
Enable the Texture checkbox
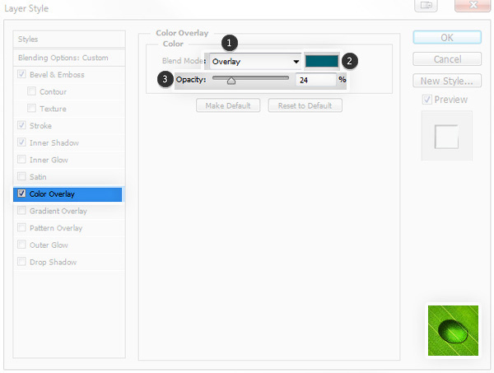[x=31, y=109]
